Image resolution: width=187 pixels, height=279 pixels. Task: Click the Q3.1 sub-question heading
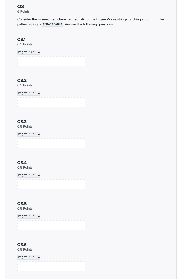[x=21, y=39]
